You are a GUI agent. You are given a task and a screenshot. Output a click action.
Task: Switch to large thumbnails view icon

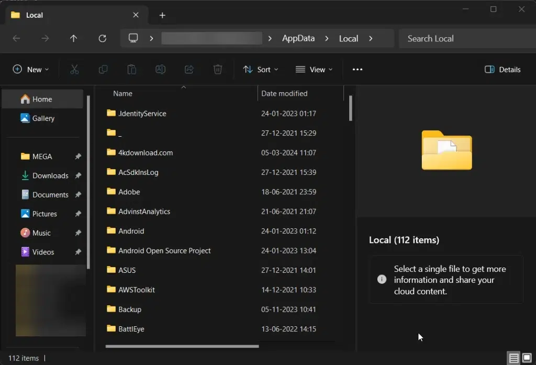pyautogui.click(x=527, y=358)
